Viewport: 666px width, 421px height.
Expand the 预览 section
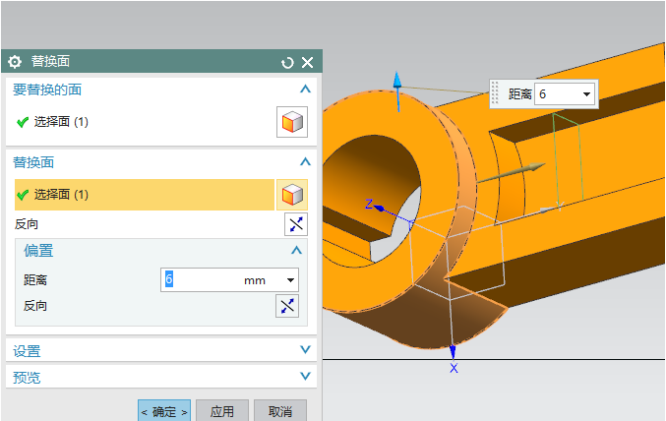pos(305,377)
